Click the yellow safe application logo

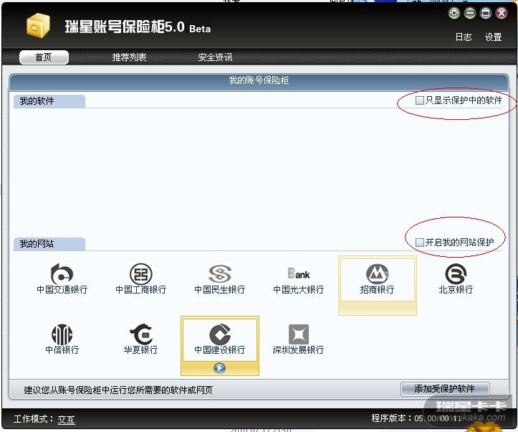click(38, 25)
